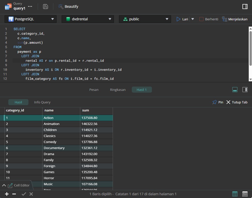Switch to grid view via the table icon
252x198 pixels.
pos(235,194)
